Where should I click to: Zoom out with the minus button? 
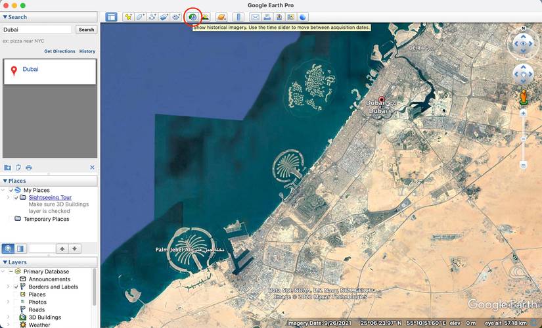pos(524,165)
